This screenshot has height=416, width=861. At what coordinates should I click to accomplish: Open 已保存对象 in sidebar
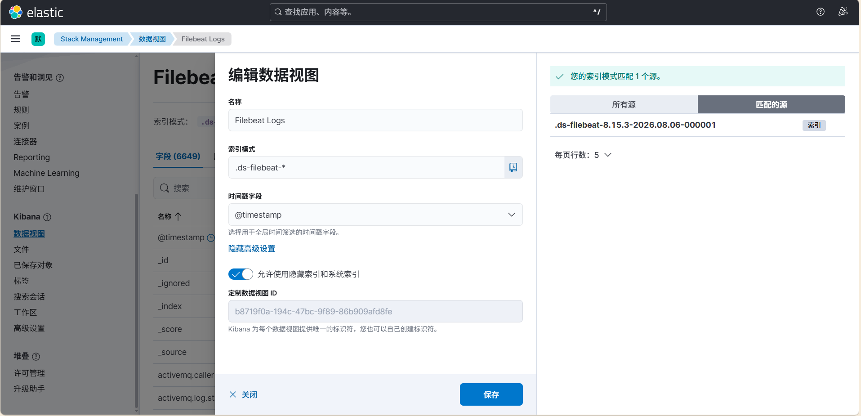(33, 265)
